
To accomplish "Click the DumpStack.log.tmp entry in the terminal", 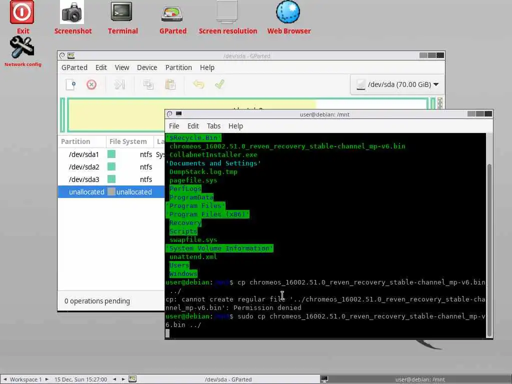I will tap(203, 172).
